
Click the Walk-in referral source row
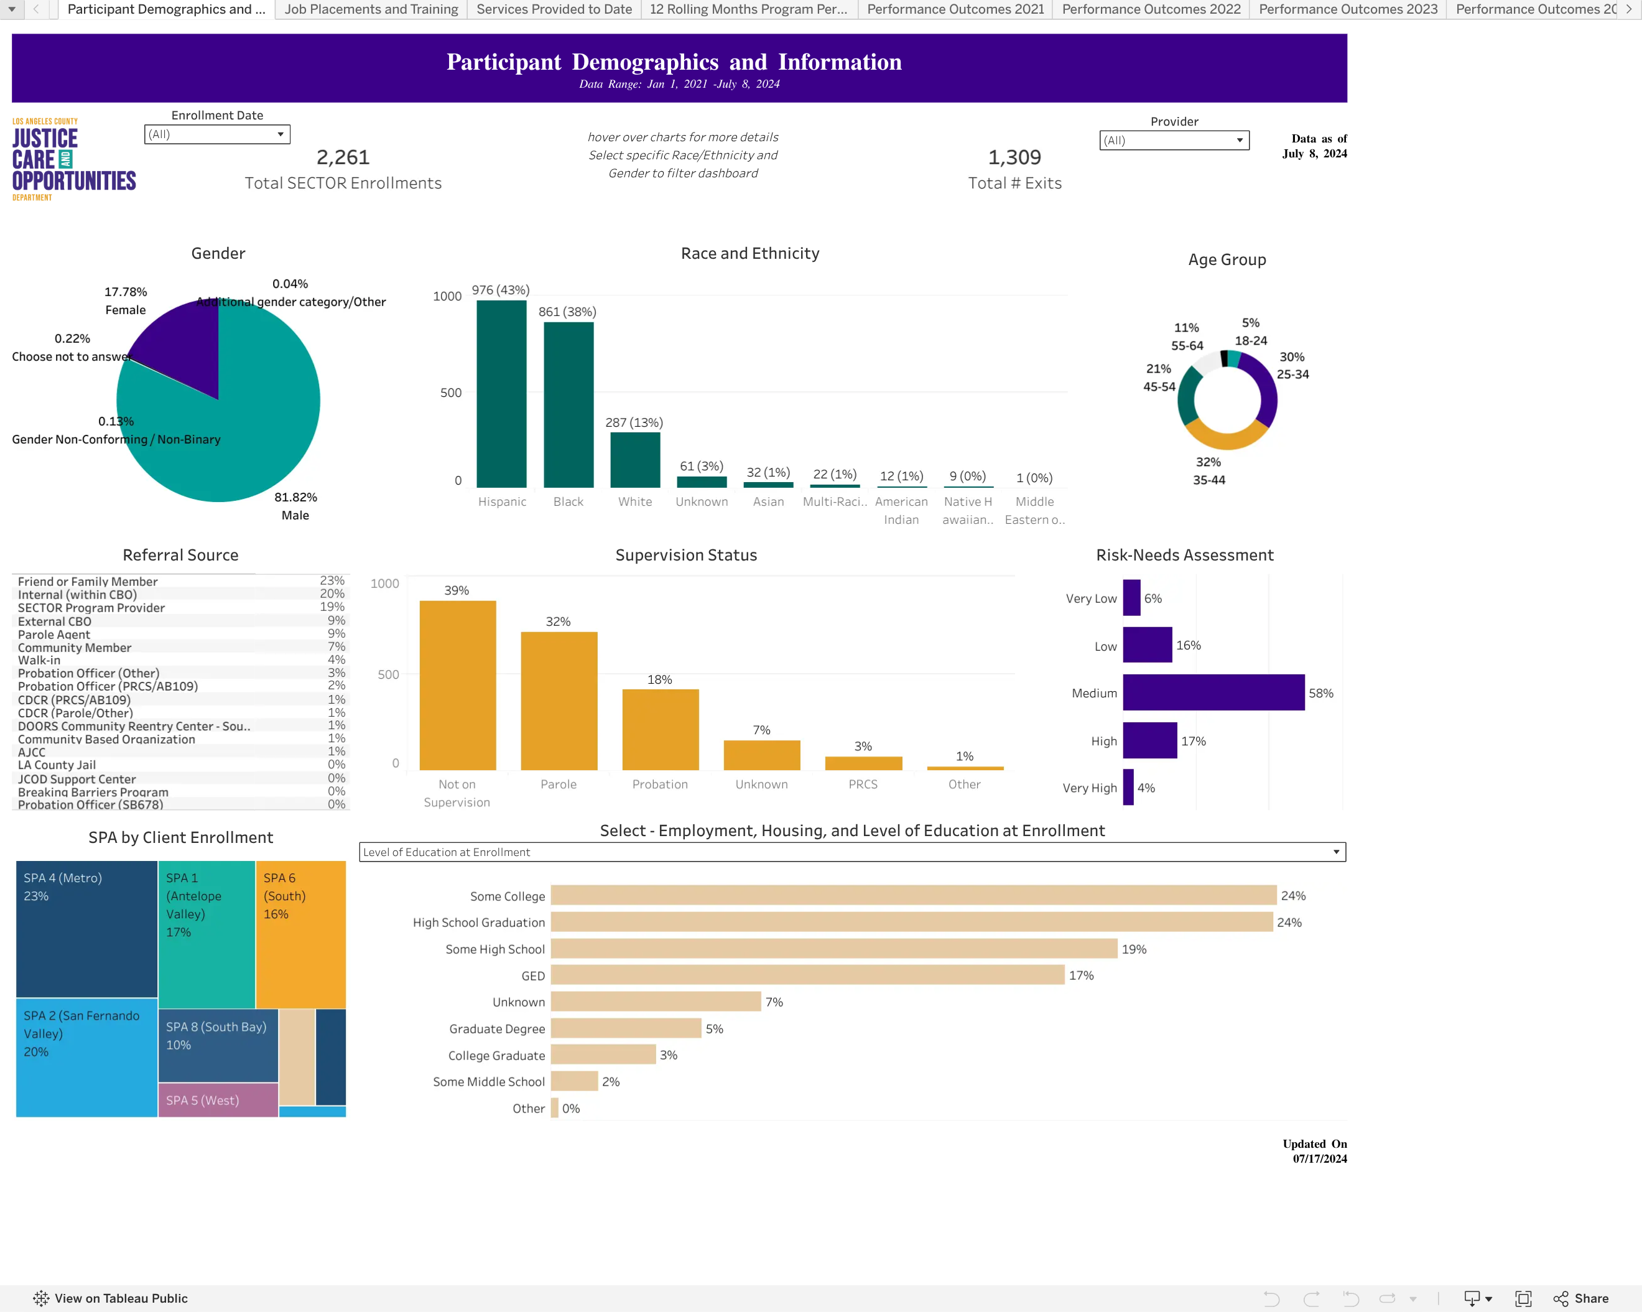pos(180,660)
